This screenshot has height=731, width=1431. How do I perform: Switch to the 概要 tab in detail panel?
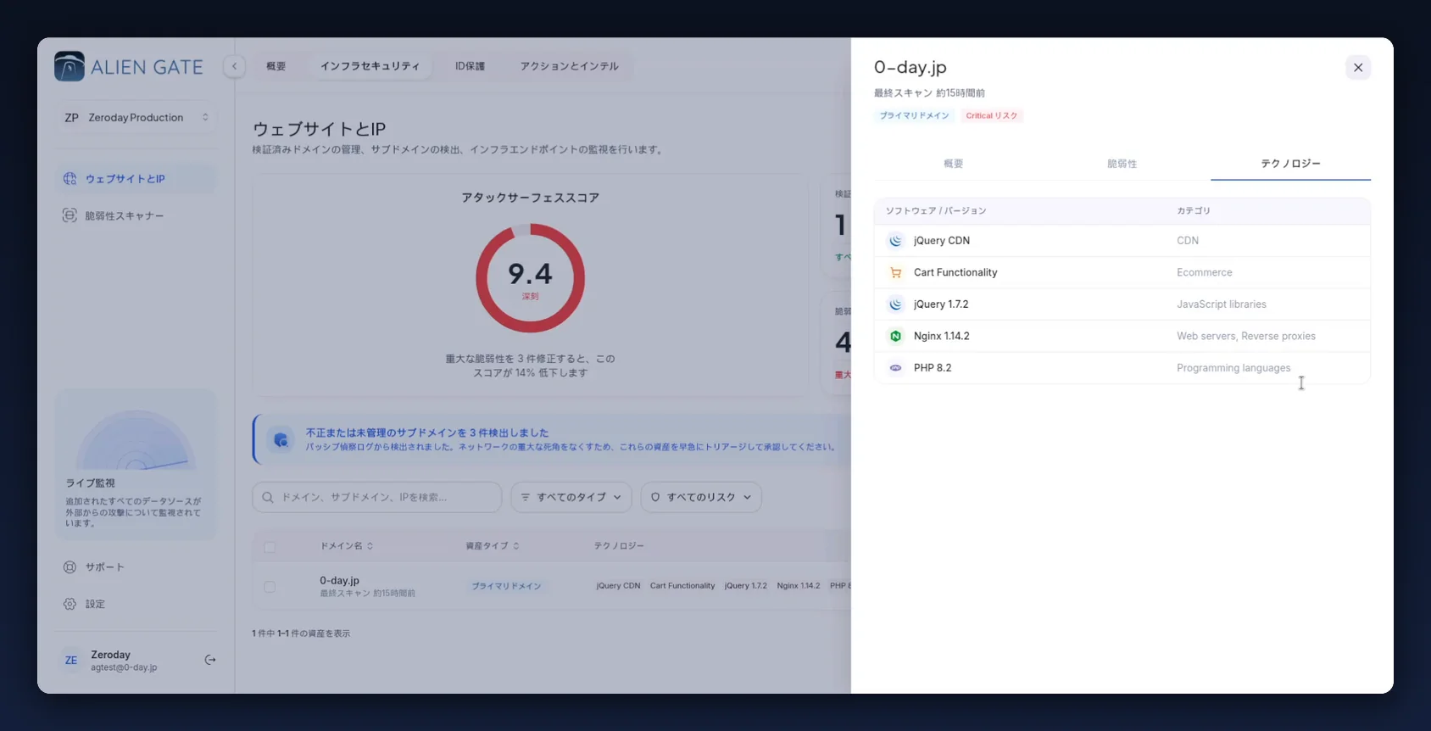(x=954, y=164)
